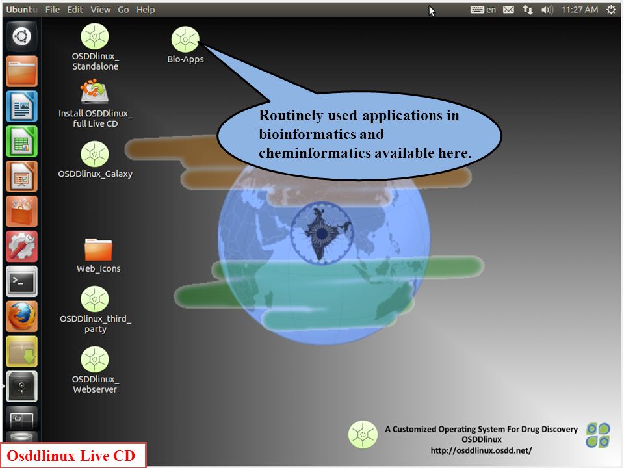Image resolution: width=624 pixels, height=468 pixels.
Task: Open the Files manager from launcher
Action: click(x=21, y=71)
